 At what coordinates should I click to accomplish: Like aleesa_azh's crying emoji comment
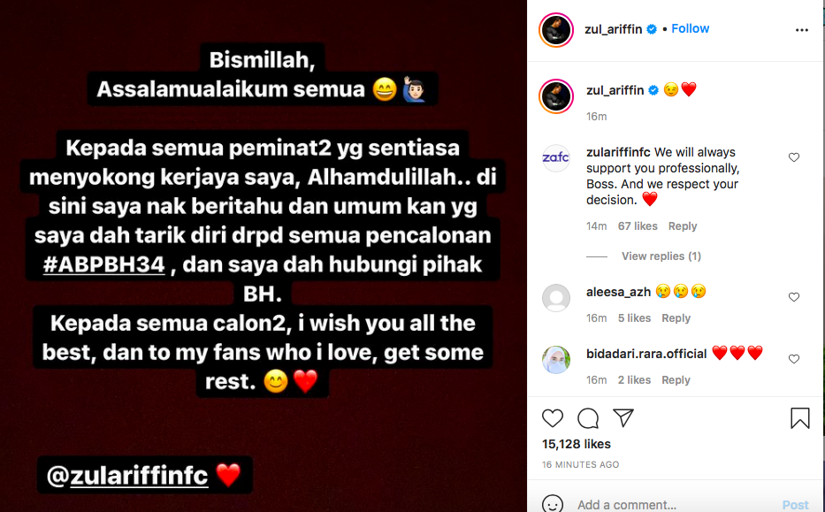click(794, 297)
